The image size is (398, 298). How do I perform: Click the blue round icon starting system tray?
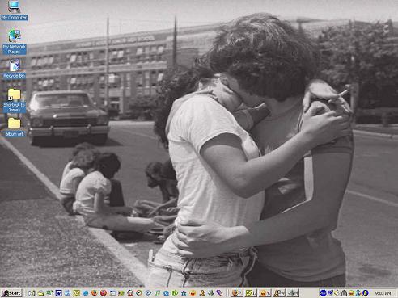click(x=323, y=293)
